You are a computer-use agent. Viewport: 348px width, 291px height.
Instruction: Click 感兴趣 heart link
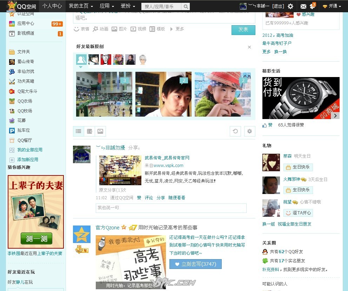[x=306, y=14]
